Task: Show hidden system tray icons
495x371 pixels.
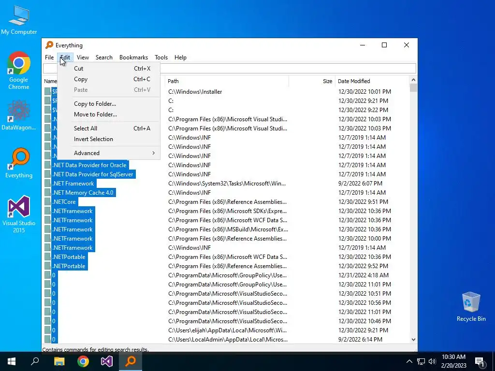Action: [409, 361]
